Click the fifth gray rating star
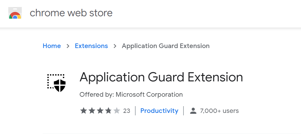Viewport: 301px width, 134px height. tap(117, 111)
